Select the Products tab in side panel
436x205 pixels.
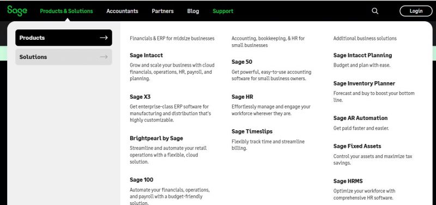tap(64, 38)
